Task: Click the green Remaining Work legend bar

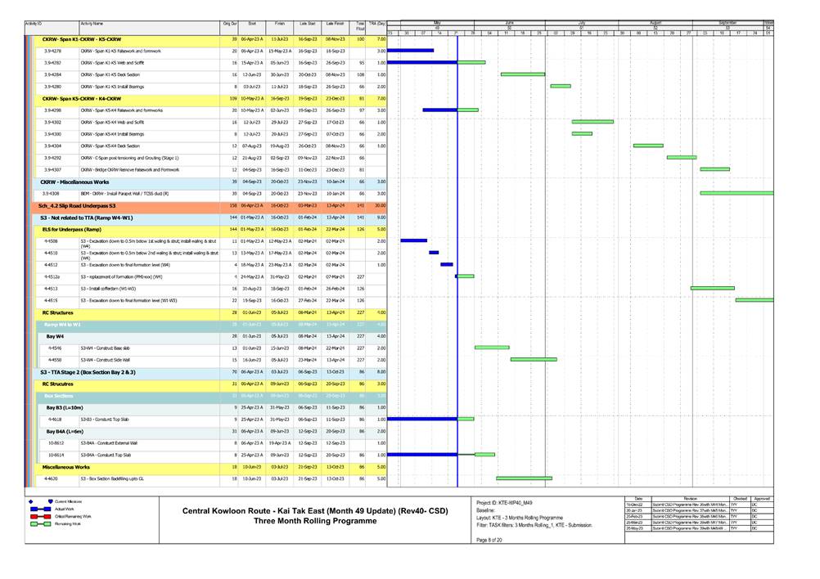Action: click(x=38, y=525)
